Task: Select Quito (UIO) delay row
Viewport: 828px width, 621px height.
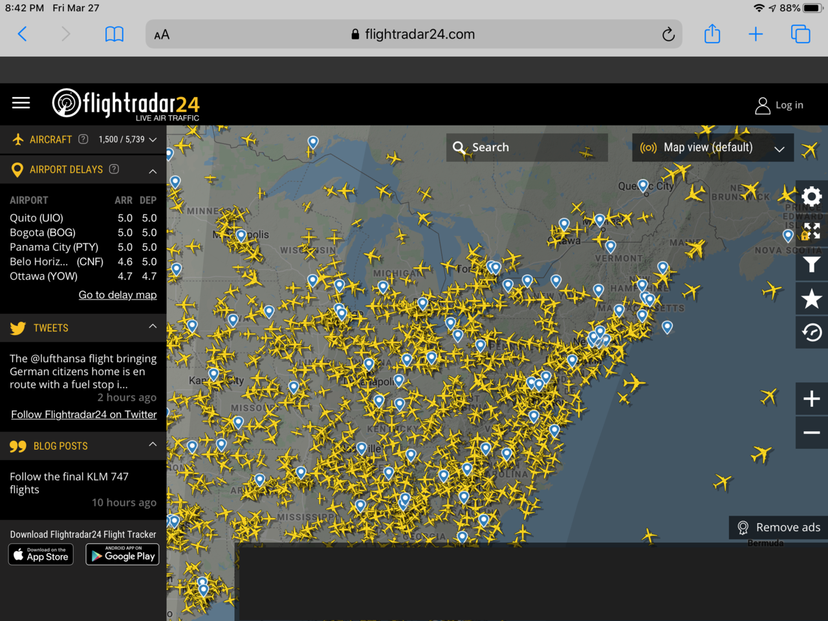Action: click(83, 218)
